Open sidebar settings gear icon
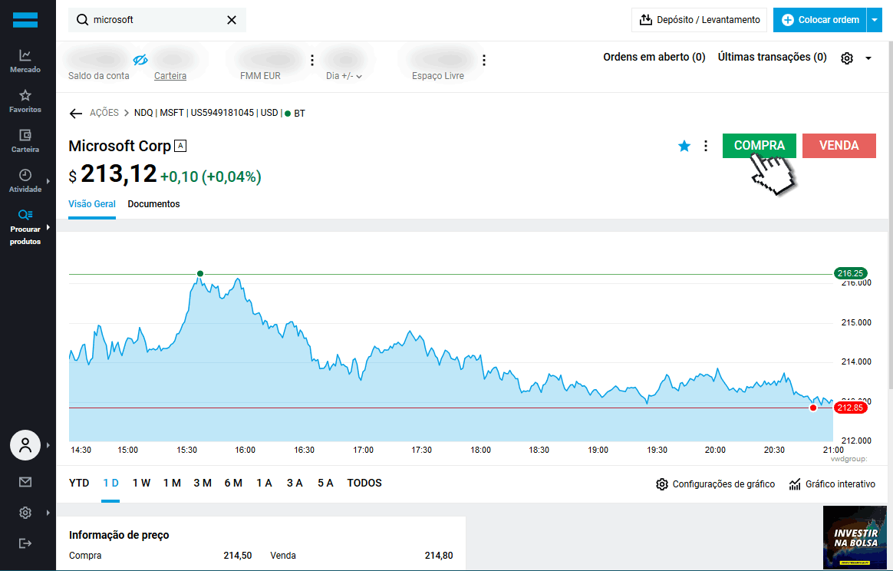Screen dimensions: 893x571 point(25,513)
